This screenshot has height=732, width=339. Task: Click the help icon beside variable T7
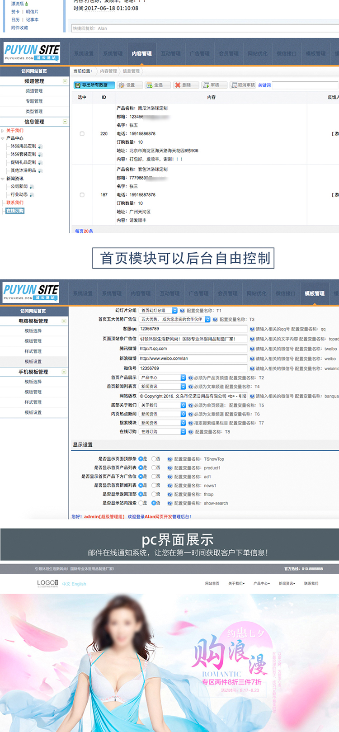coord(190,423)
